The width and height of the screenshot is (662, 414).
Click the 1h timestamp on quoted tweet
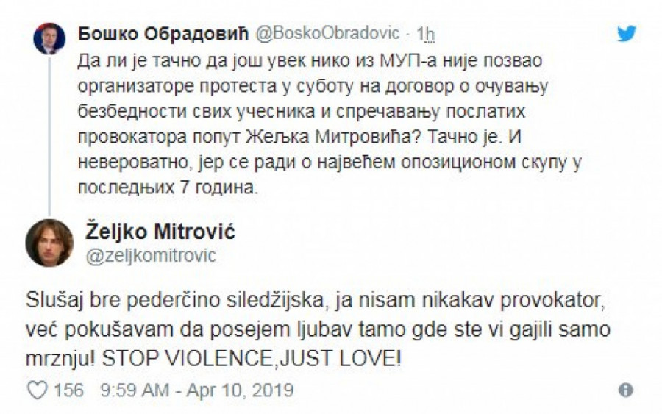click(x=426, y=33)
